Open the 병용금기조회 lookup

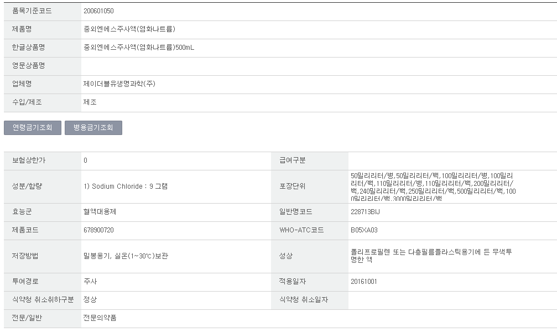point(93,128)
